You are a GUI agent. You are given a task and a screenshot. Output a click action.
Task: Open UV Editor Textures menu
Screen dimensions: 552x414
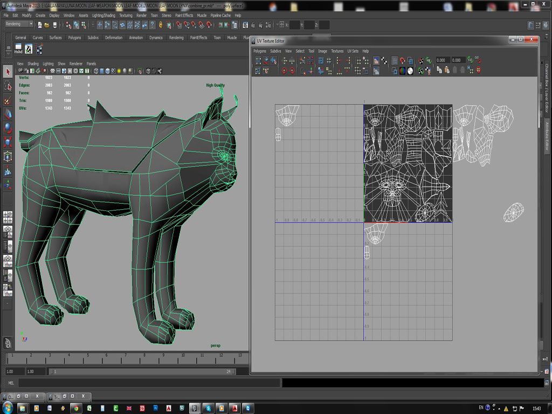click(337, 51)
